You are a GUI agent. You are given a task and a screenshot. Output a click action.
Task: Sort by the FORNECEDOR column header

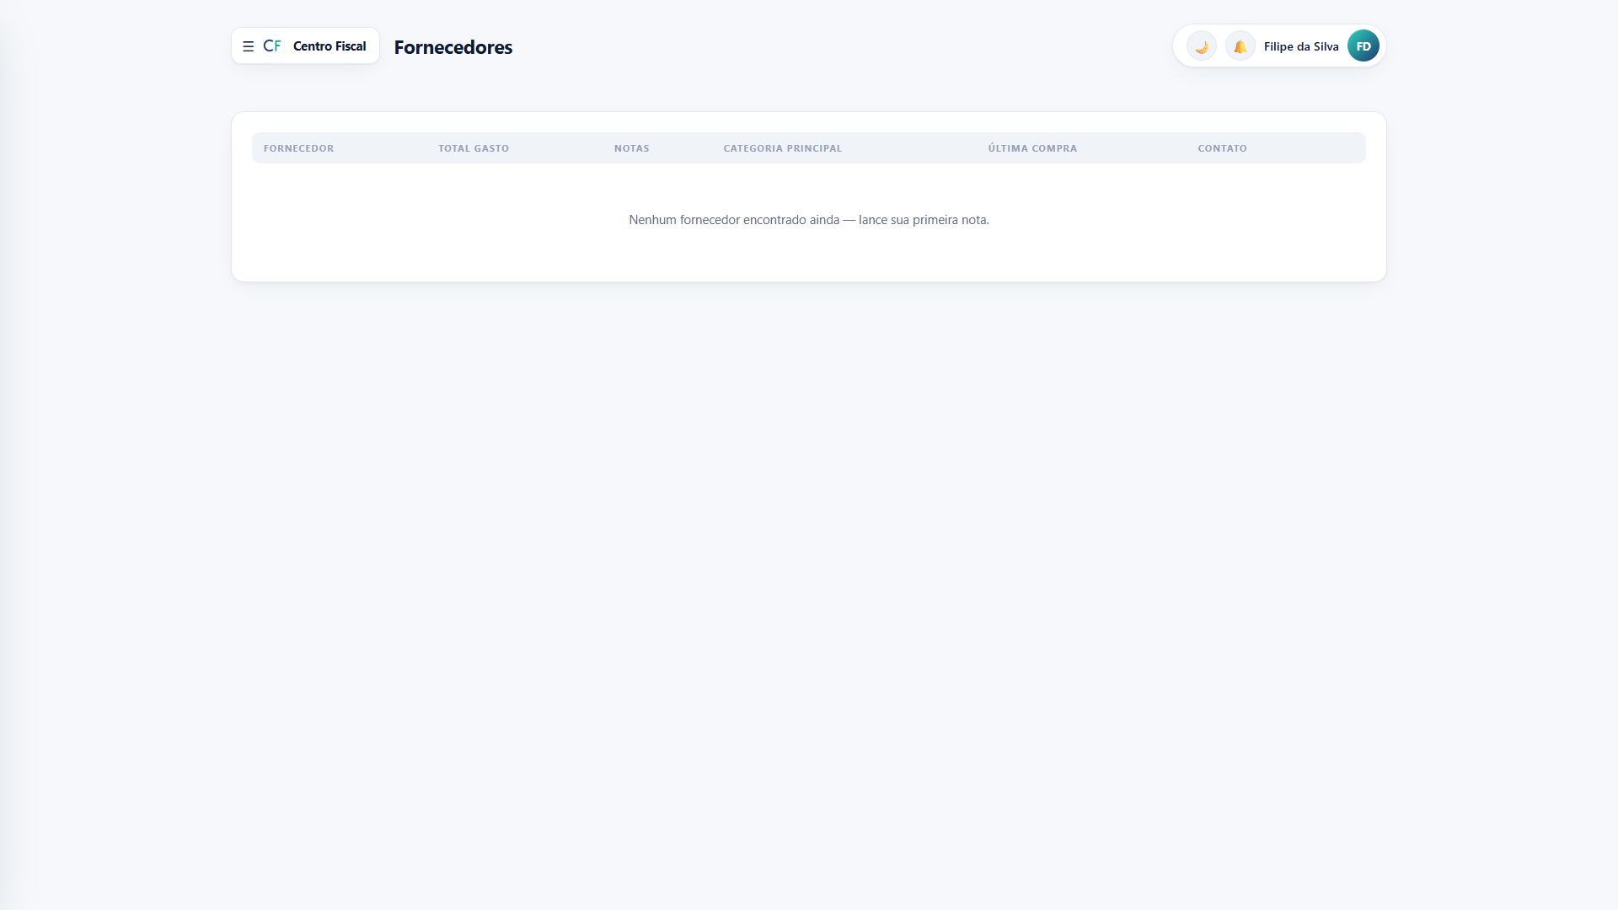(x=298, y=148)
